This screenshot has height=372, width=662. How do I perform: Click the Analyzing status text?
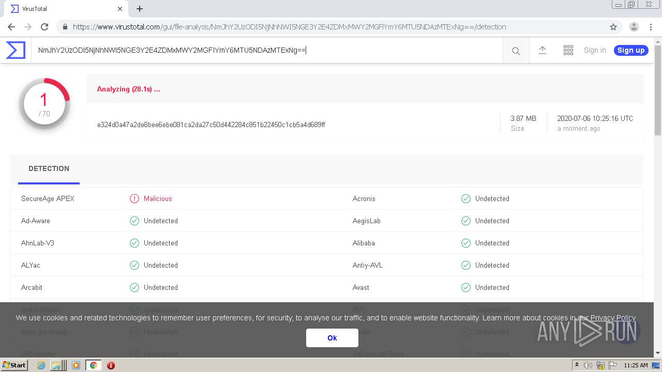pos(129,89)
